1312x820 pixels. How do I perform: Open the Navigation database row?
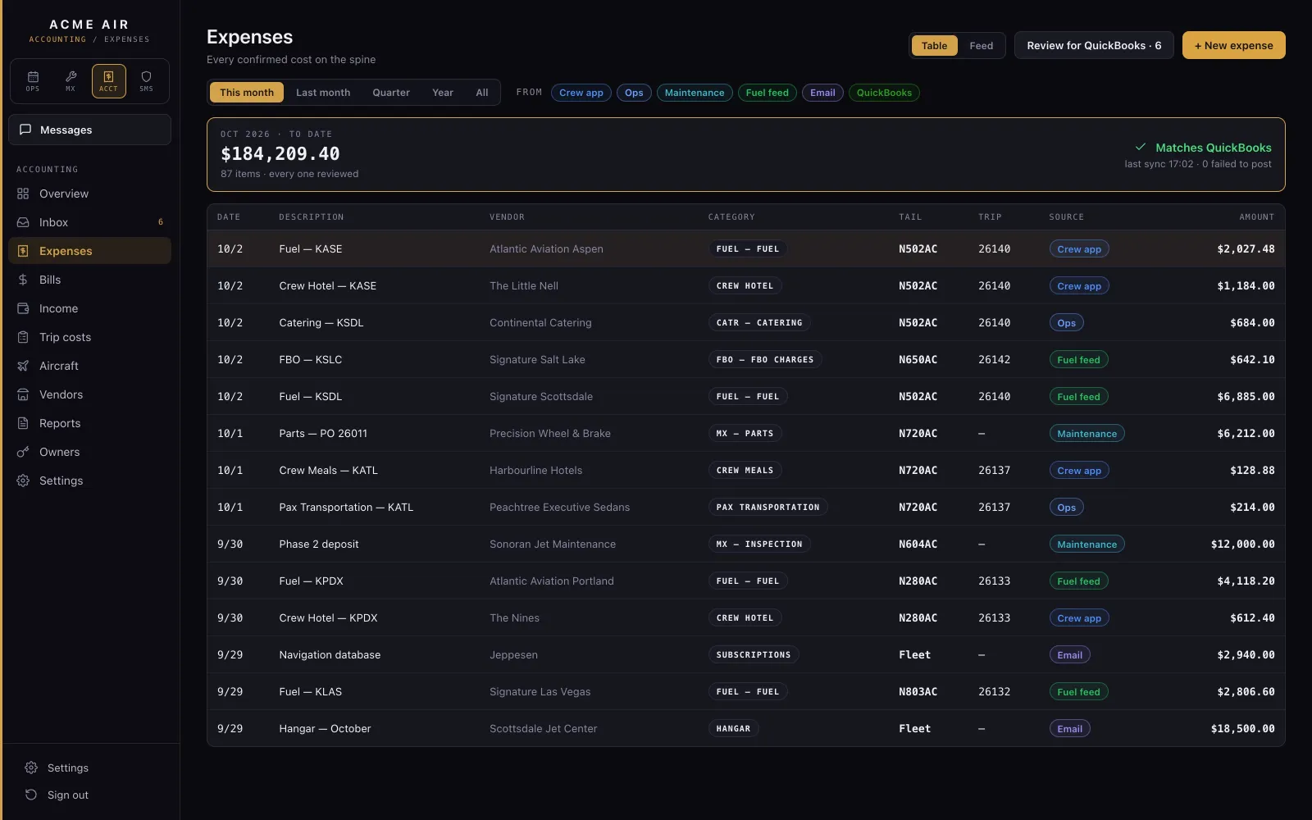(x=745, y=654)
